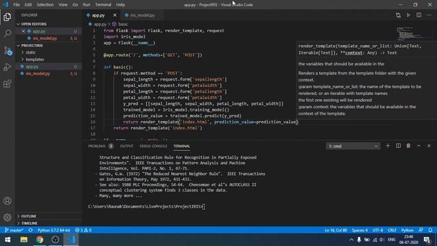This screenshot has width=437, height=246.
Task: Open Run and Debug view
Action: point(8,67)
